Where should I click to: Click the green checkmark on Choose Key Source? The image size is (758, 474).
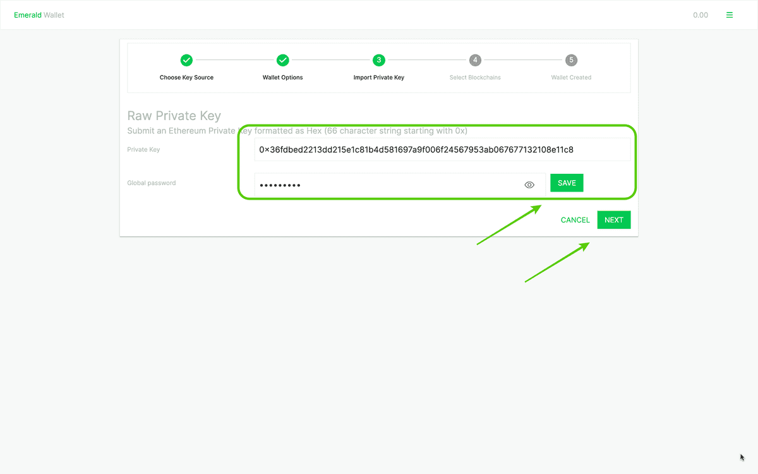[186, 60]
